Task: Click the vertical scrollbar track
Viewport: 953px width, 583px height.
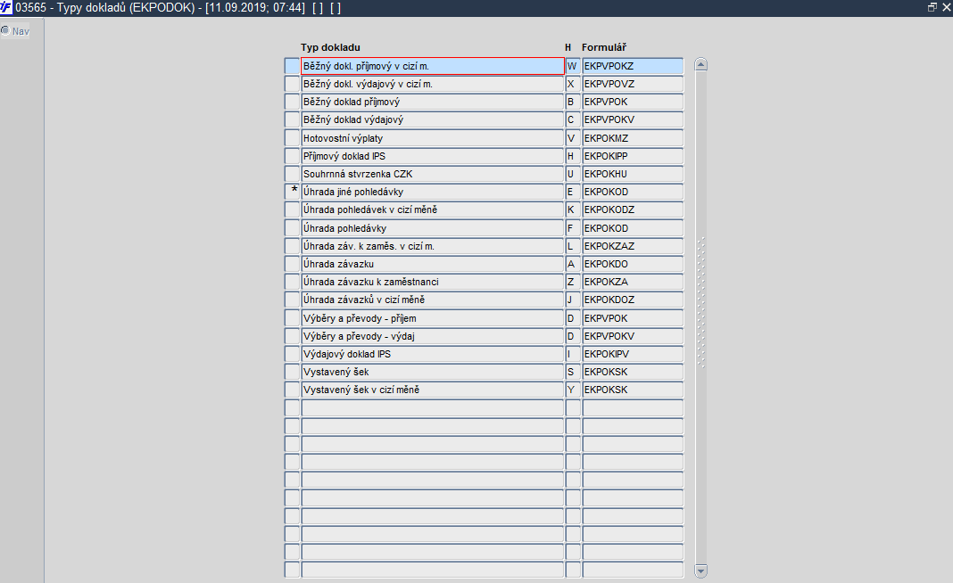Action: tap(700, 317)
